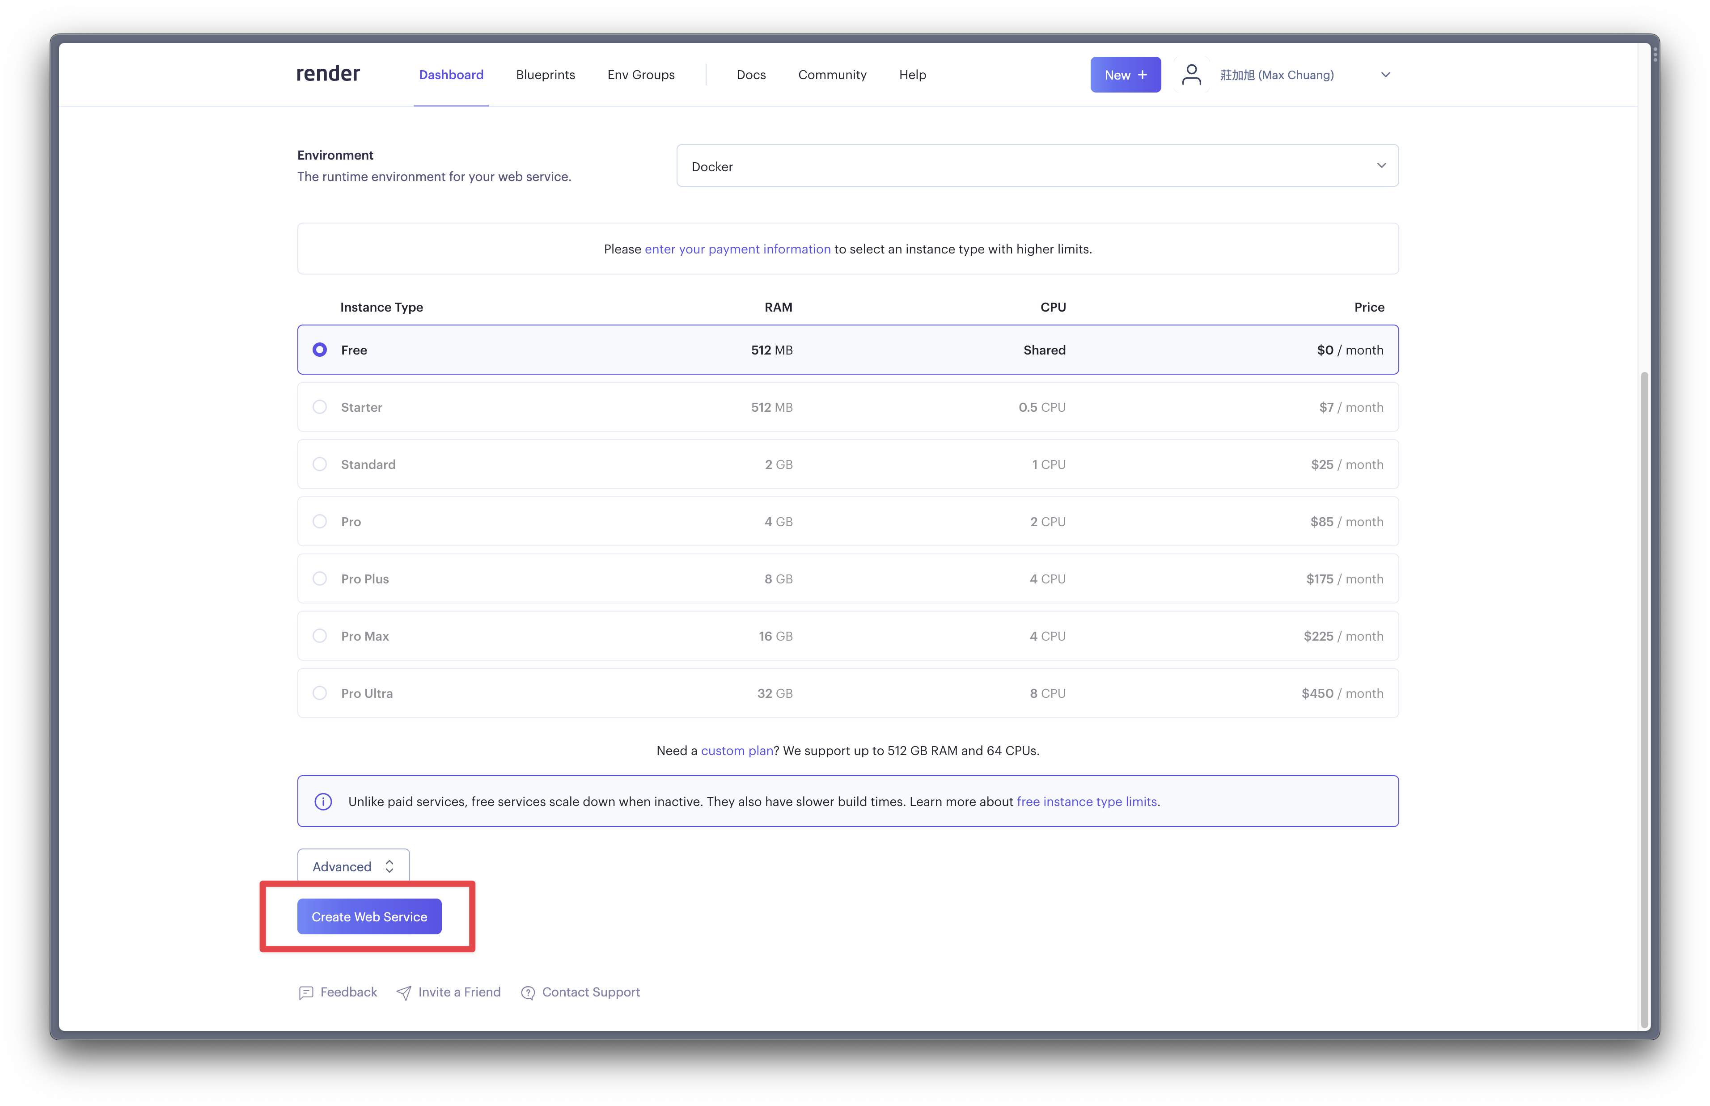Click the Advanced up-down arrows icon
Image resolution: width=1710 pixels, height=1106 pixels.
tap(389, 867)
